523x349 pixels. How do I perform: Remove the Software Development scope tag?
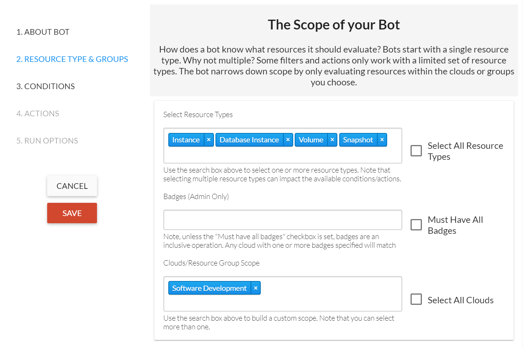255,288
